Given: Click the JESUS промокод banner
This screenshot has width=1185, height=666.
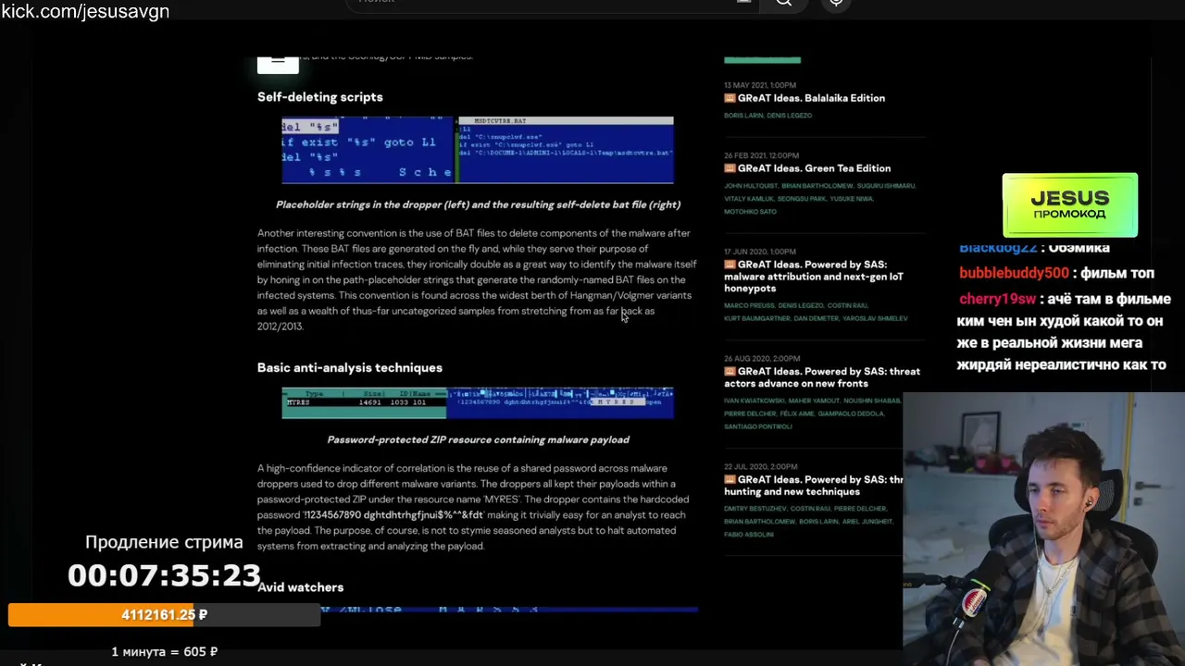Looking at the screenshot, I should click(x=1070, y=205).
